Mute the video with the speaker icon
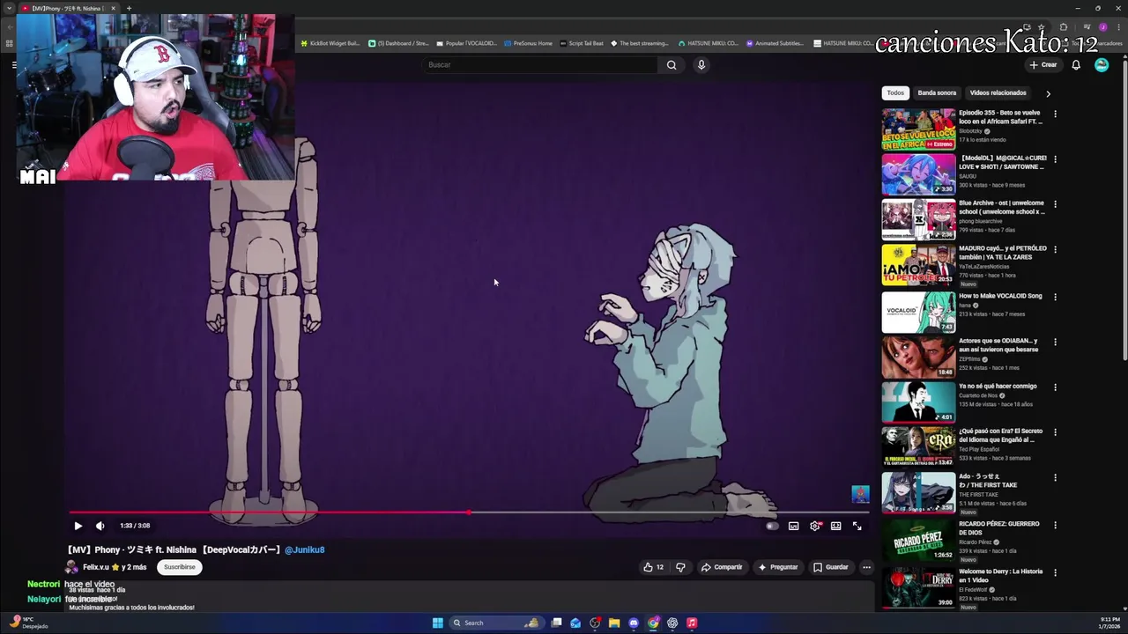Screen dimensions: 1128x634 [x=100, y=526]
